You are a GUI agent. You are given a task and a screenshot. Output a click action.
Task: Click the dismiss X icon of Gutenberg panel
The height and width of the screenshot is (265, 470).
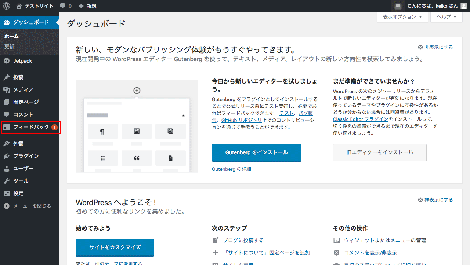(x=420, y=47)
